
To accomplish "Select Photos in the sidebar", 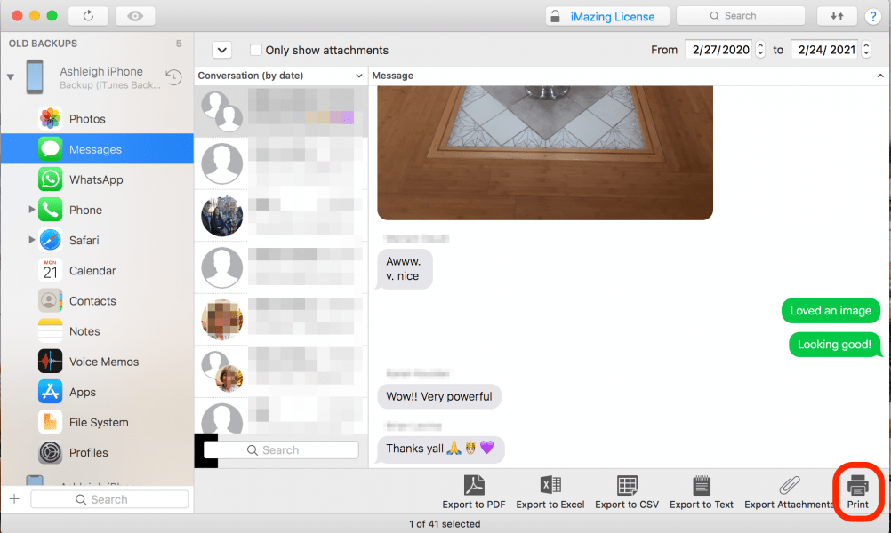I will (x=87, y=119).
